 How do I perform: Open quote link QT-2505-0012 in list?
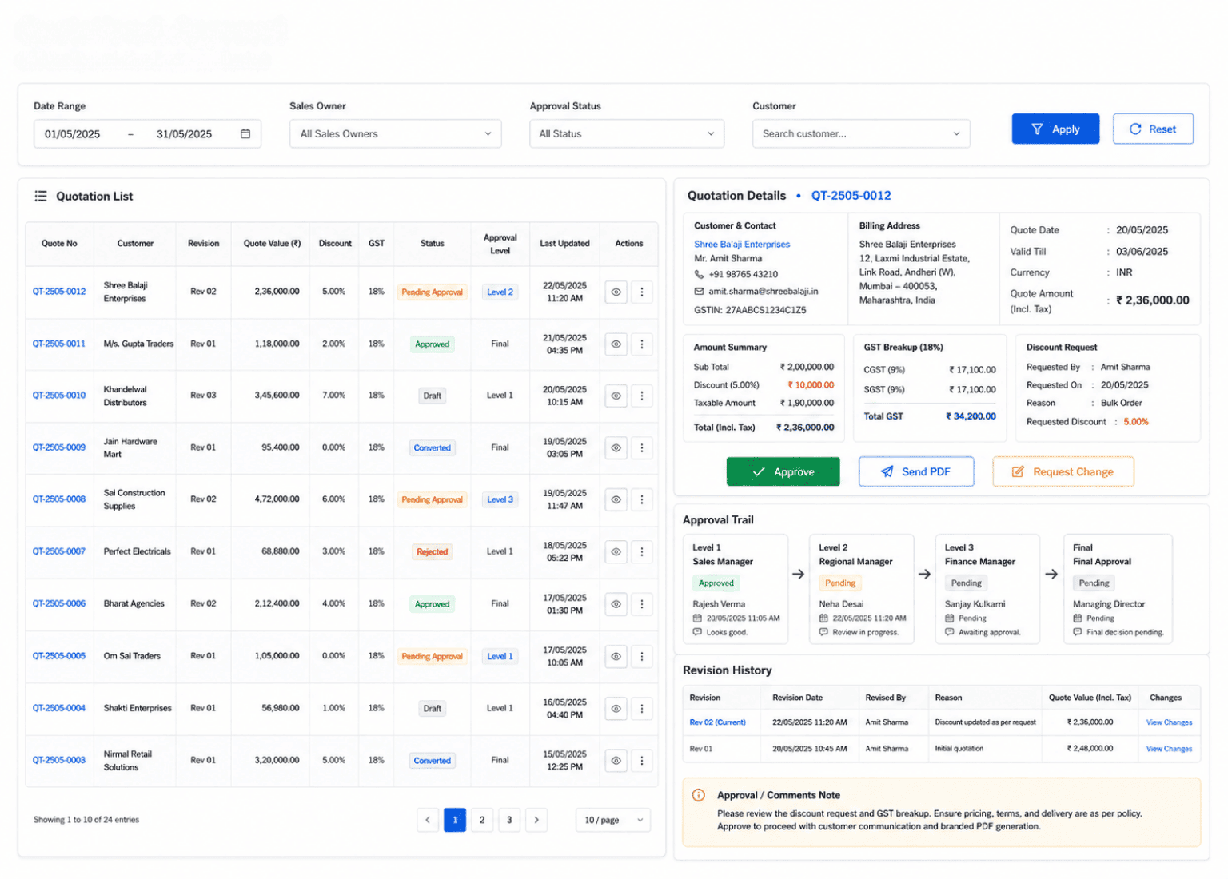(x=59, y=292)
